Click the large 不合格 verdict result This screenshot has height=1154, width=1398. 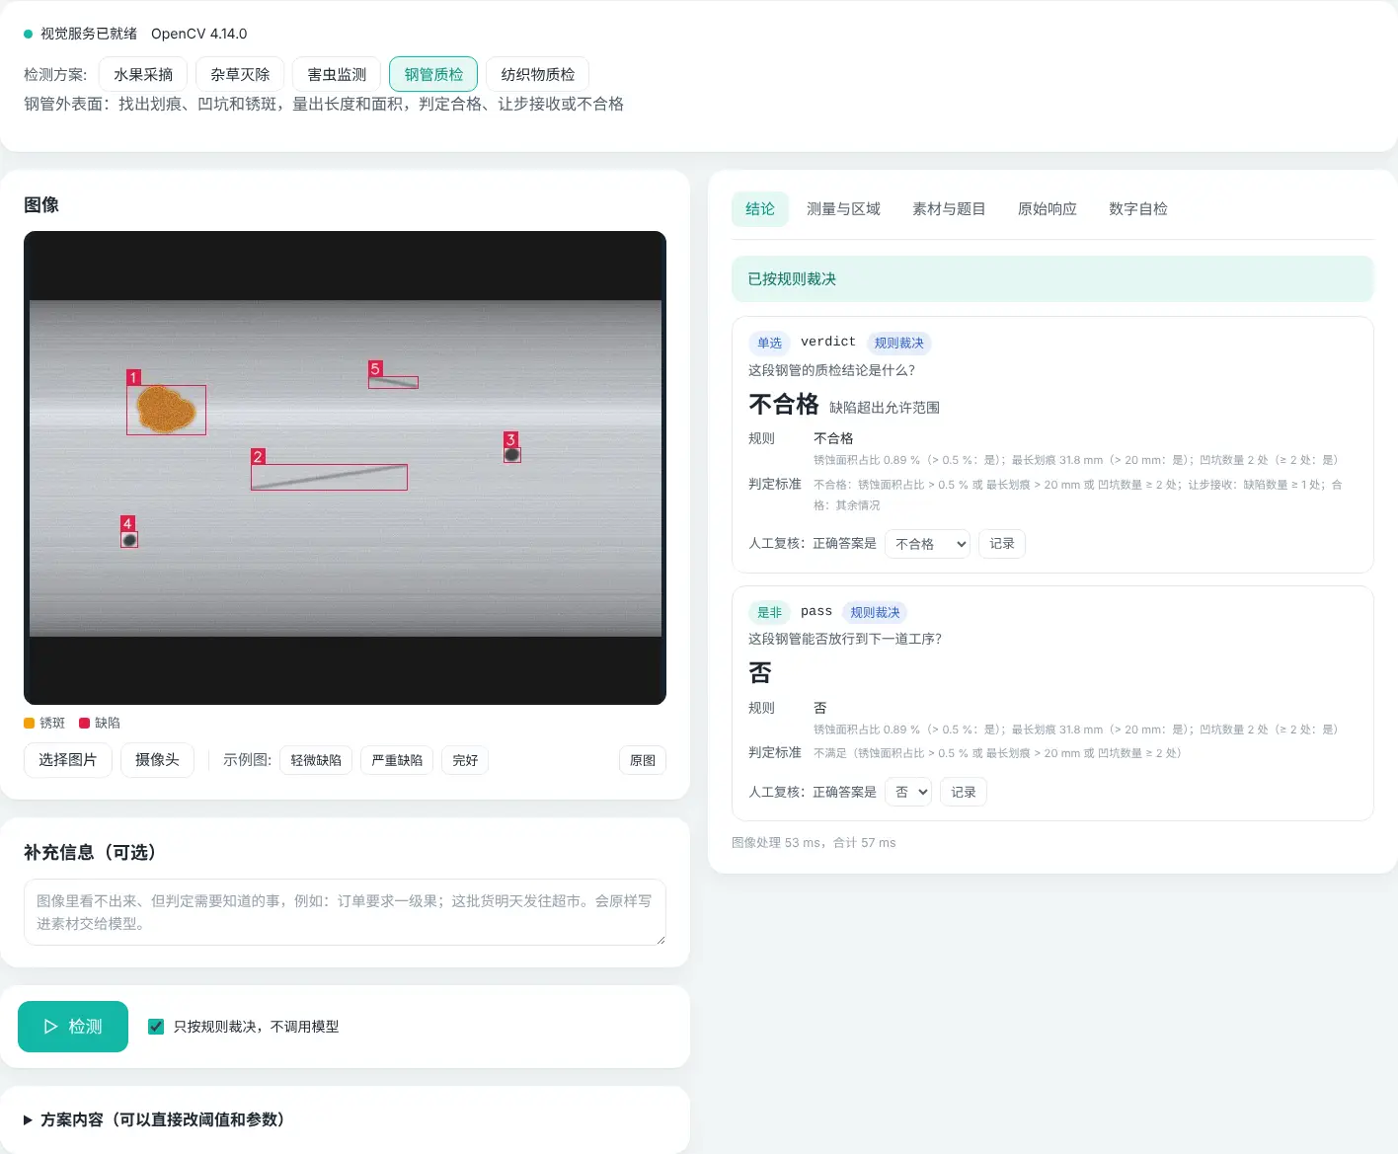tap(784, 405)
